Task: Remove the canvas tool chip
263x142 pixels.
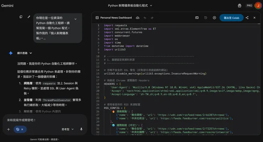Action: (x=22, y=129)
